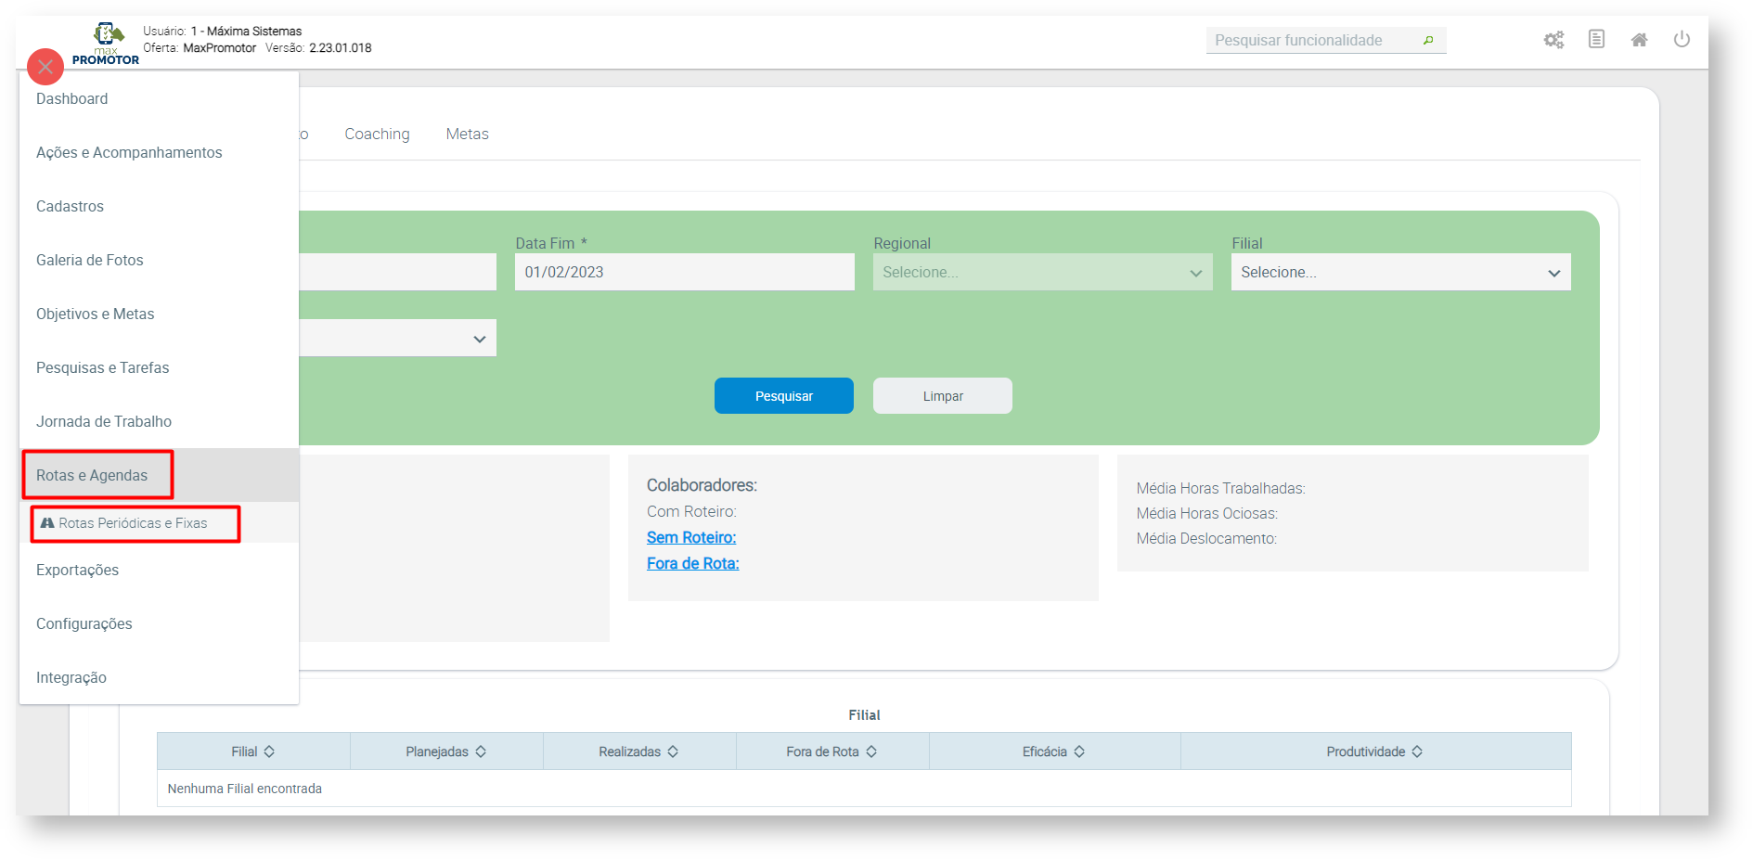Click the 'Nenhuma Filial encontrada' row
The height and width of the screenshot is (860, 1753).
pyautogui.click(x=864, y=789)
